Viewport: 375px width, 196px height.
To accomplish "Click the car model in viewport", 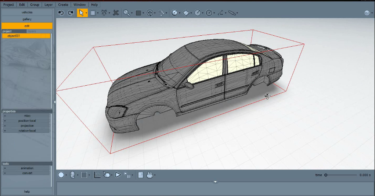I will point(194,86).
